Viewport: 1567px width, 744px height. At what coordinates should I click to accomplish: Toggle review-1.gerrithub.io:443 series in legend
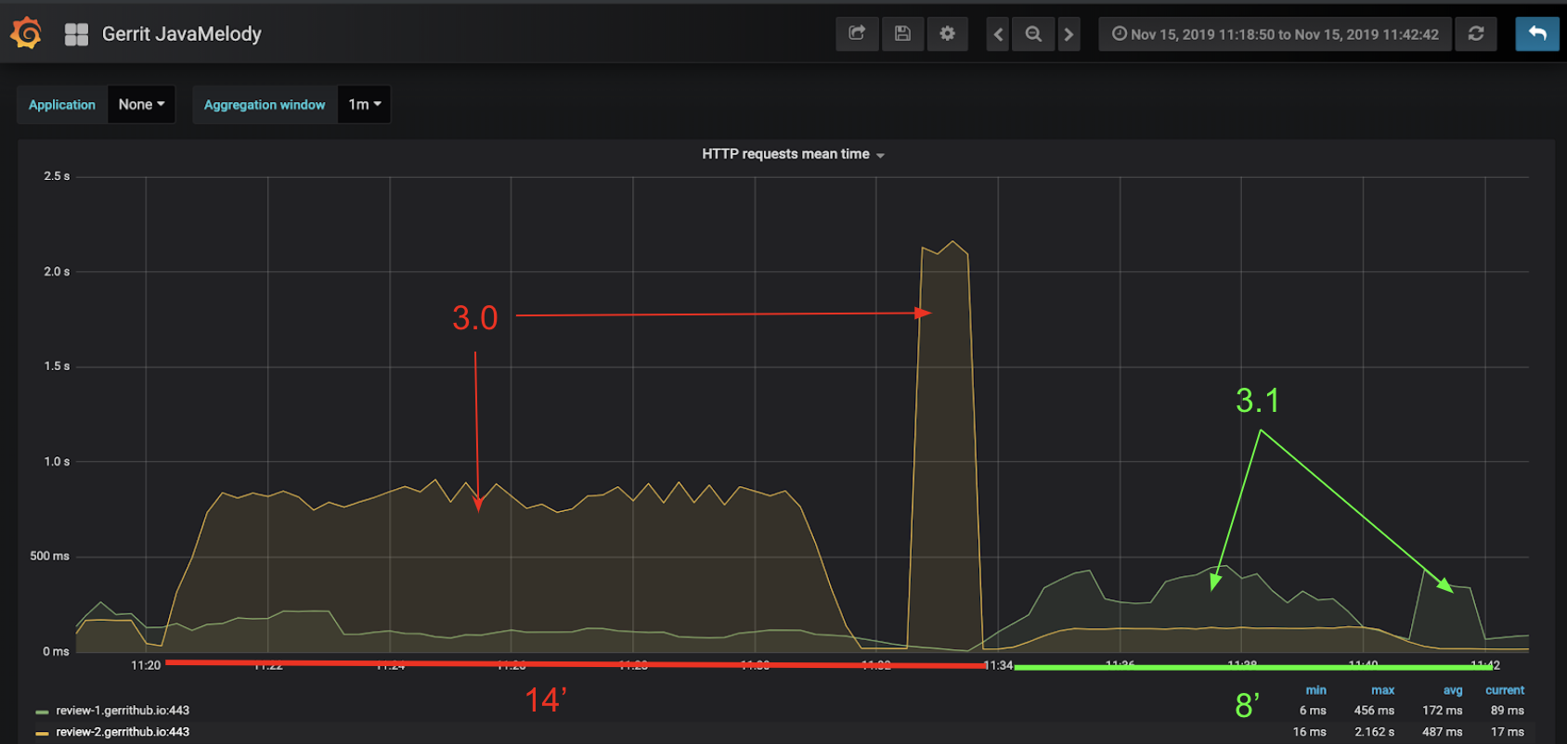click(122, 711)
